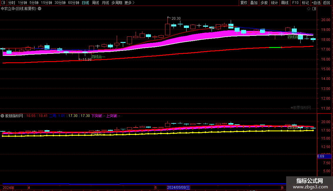Open F10 company info

(x=295, y=3)
